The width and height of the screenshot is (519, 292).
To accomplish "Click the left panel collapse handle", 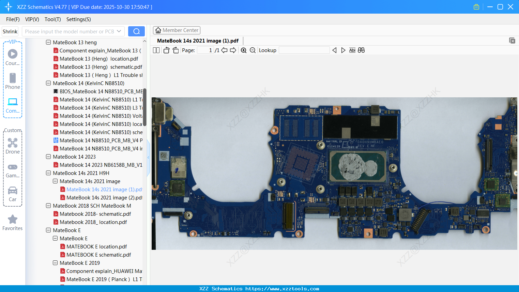I will pos(148,158).
